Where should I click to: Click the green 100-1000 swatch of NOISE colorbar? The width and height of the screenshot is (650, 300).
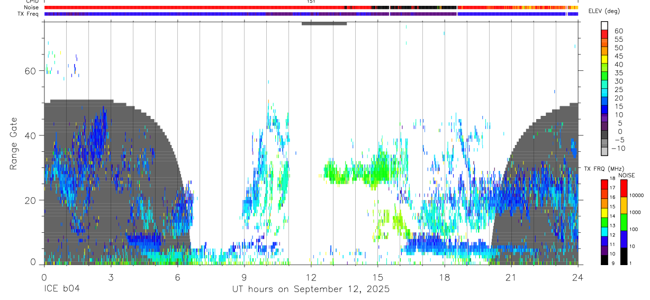[x=624, y=222]
